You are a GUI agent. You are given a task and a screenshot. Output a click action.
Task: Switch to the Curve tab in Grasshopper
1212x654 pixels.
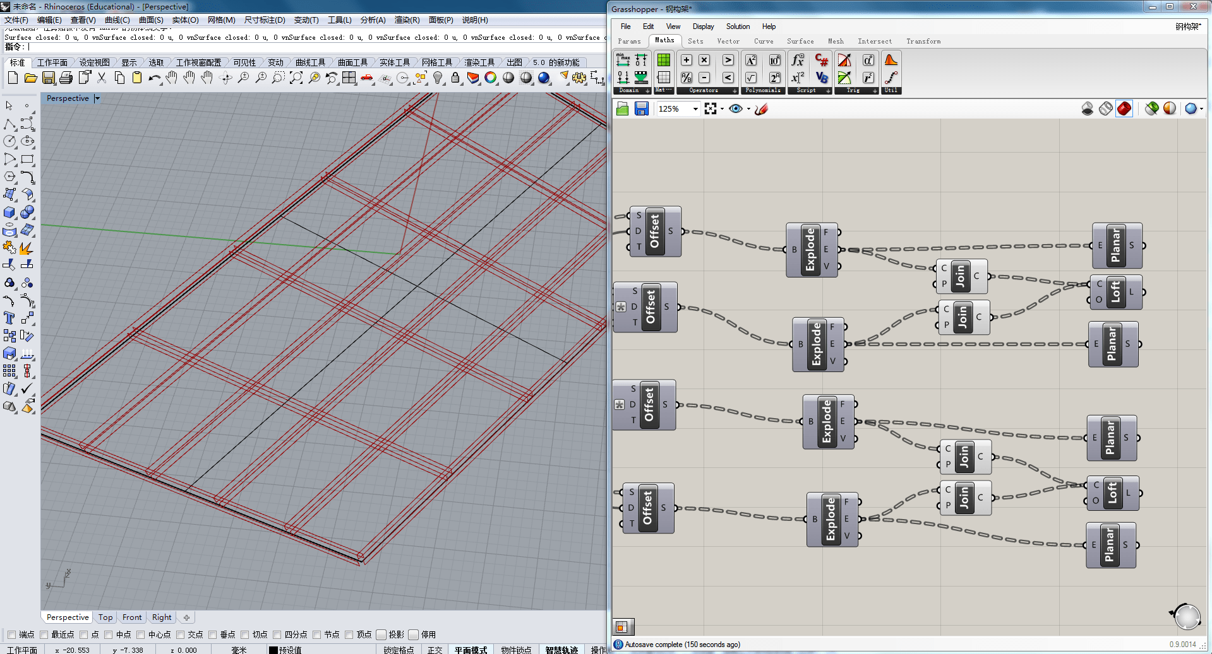(x=763, y=41)
